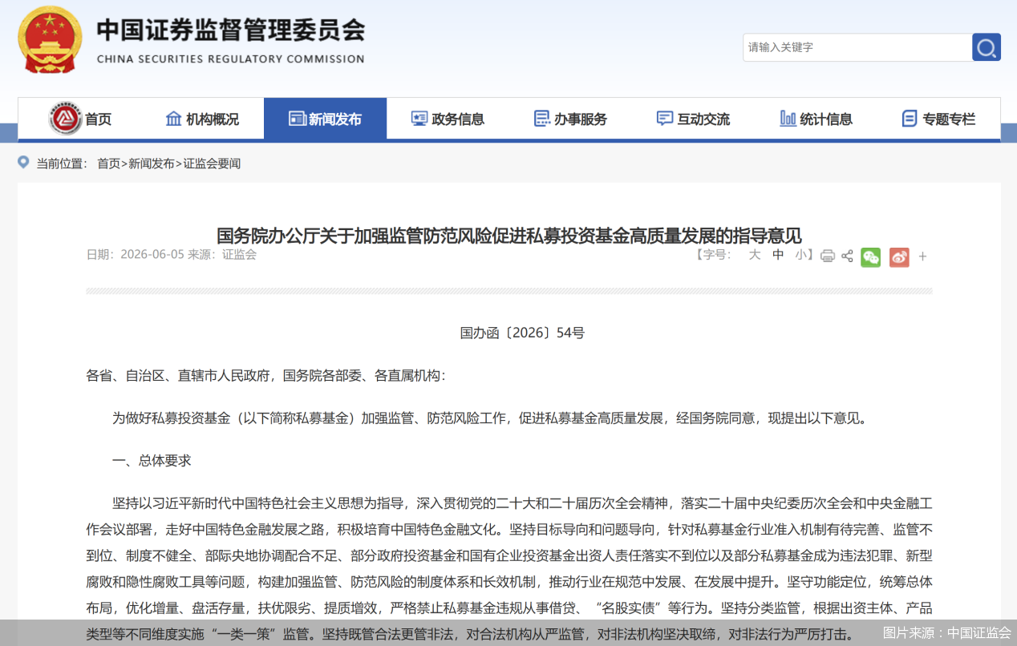Image resolution: width=1017 pixels, height=646 pixels.
Task: Set font size to 大 (large)
Action: [x=754, y=255]
